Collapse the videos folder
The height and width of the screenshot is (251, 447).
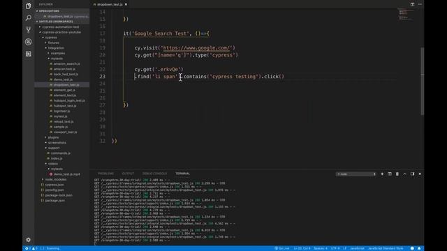[53, 164]
